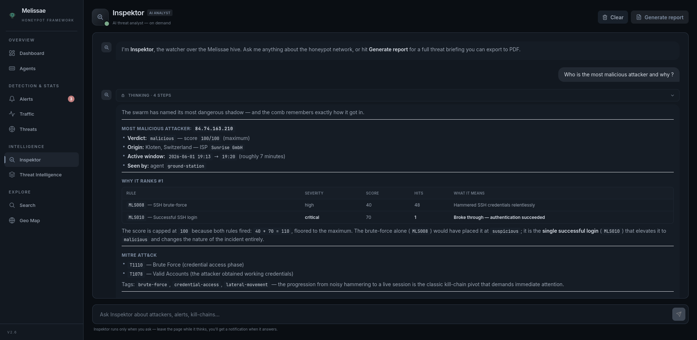Open Dashboard via its grid icon
The height and width of the screenshot is (340, 697).
(12, 53)
